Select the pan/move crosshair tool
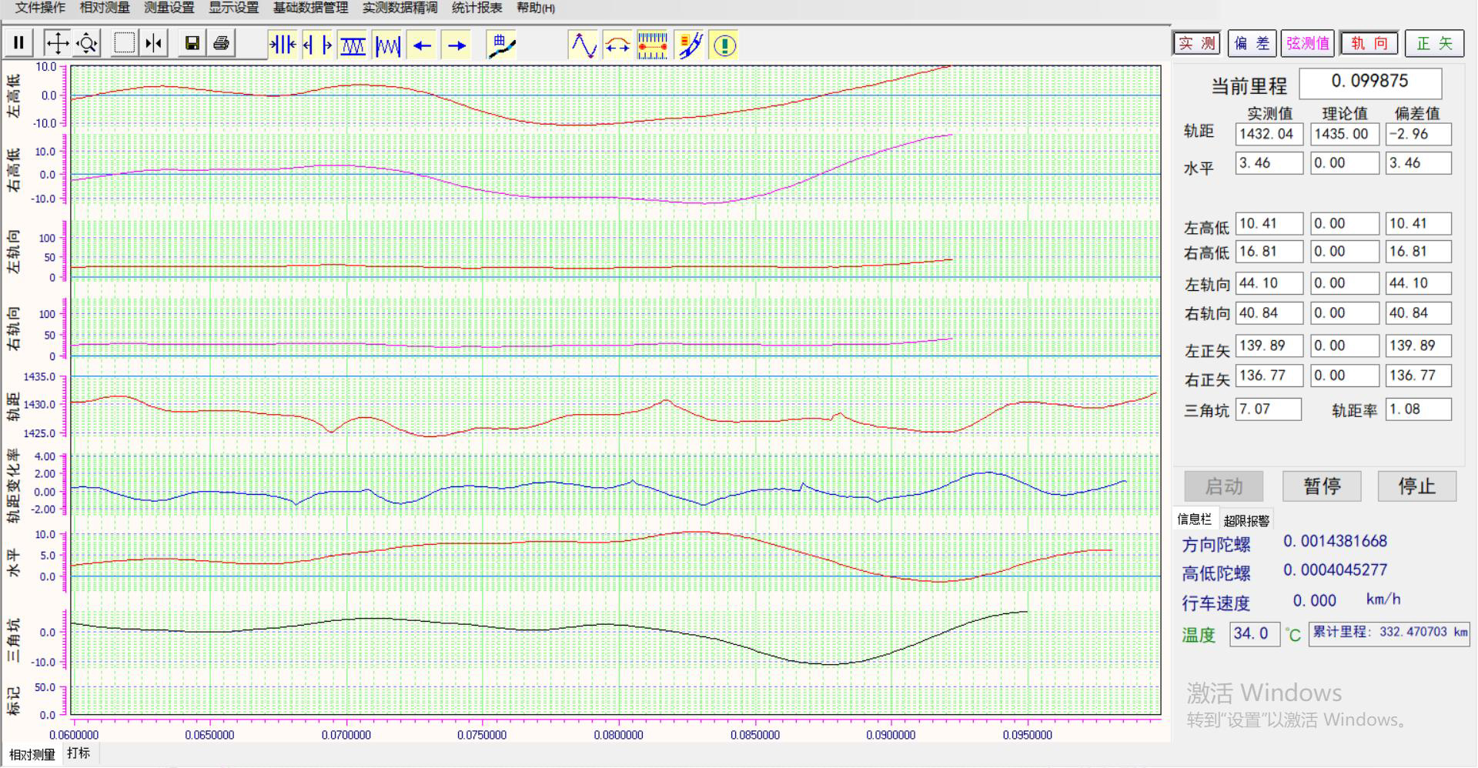The width and height of the screenshot is (1478, 768). coord(57,43)
